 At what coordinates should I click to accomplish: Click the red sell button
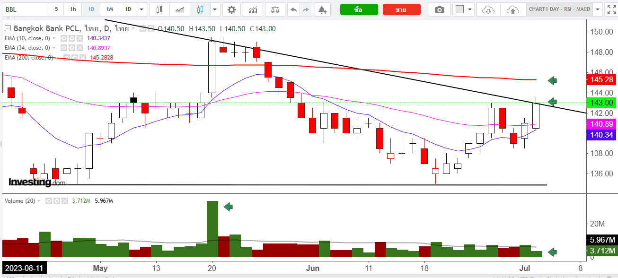click(x=401, y=9)
